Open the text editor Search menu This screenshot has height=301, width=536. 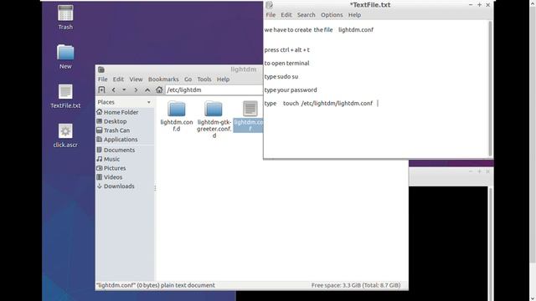(x=306, y=15)
